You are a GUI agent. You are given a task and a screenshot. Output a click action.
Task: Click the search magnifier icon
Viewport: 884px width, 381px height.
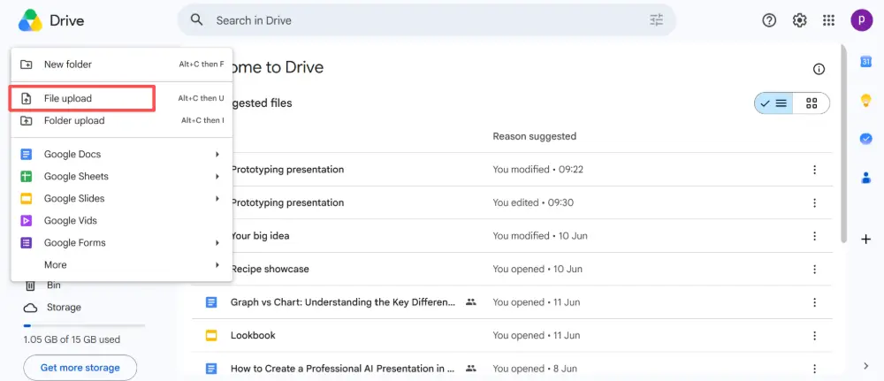tap(196, 20)
